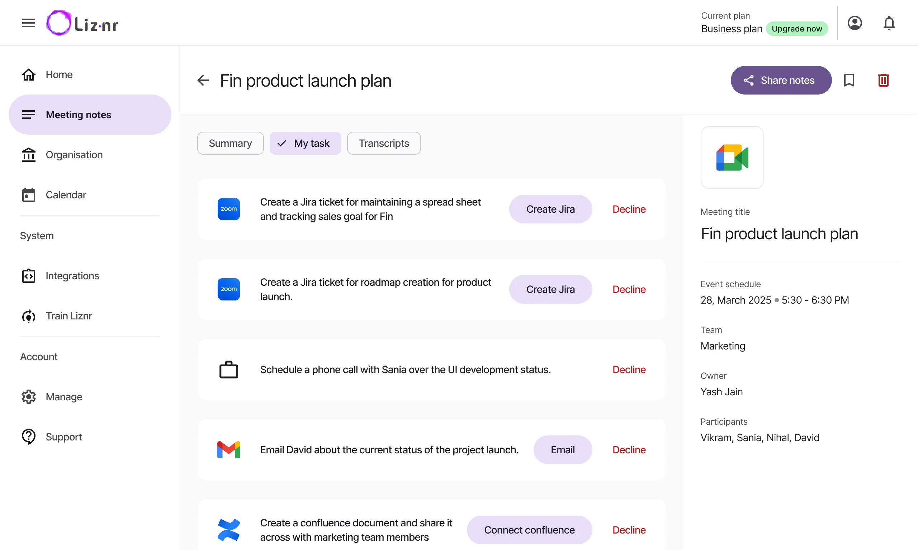Switch to the Transcripts tab
This screenshot has width=918, height=550.
coord(384,143)
